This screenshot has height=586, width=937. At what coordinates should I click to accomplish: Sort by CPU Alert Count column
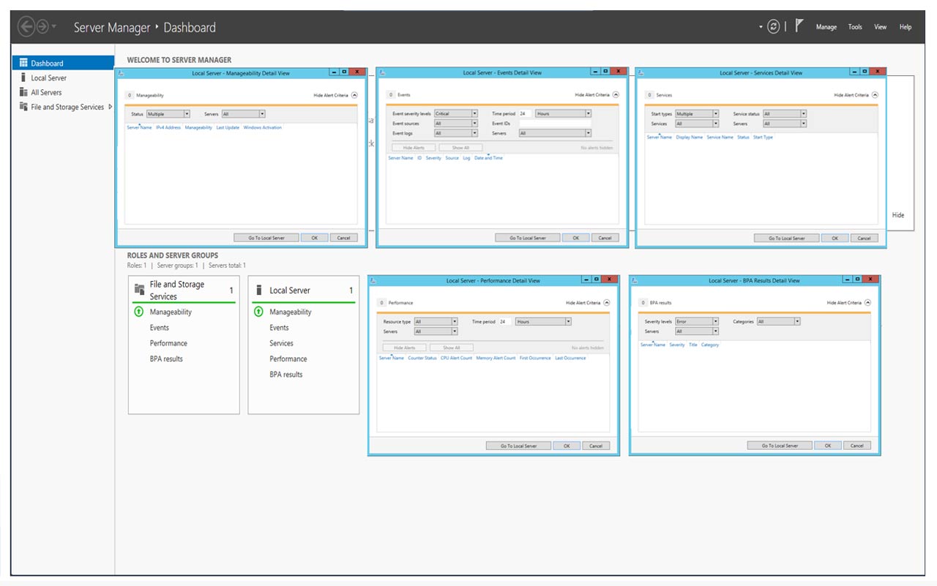coord(456,358)
